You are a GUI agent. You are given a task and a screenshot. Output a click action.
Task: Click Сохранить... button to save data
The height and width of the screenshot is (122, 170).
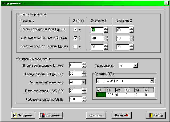tap(51, 115)
